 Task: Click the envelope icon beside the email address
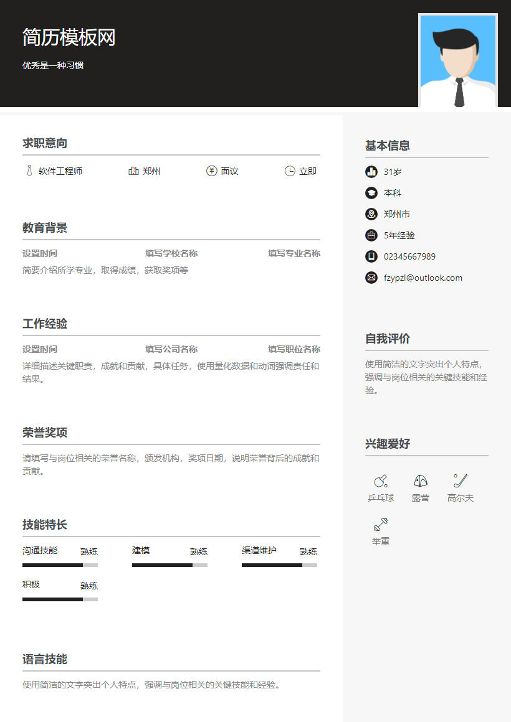click(x=372, y=278)
